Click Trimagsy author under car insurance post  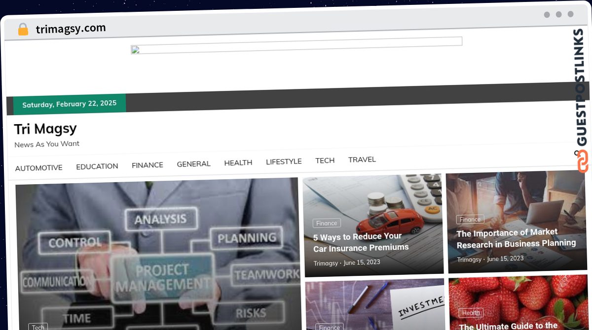click(326, 263)
